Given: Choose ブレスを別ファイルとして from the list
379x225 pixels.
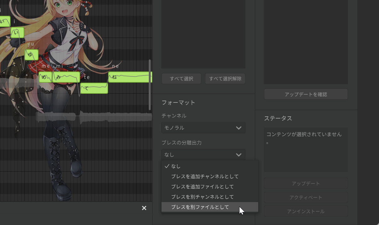Looking at the screenshot, I should tap(210, 207).
